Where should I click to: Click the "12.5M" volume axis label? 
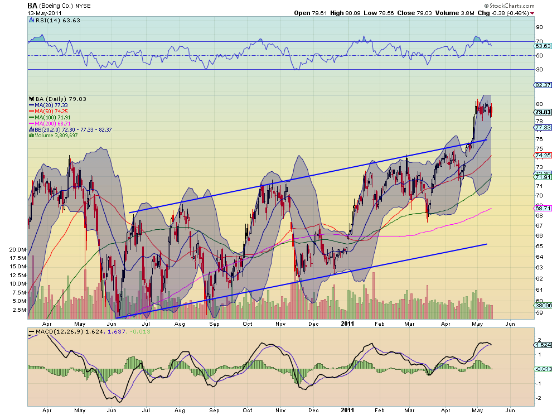click(18, 275)
